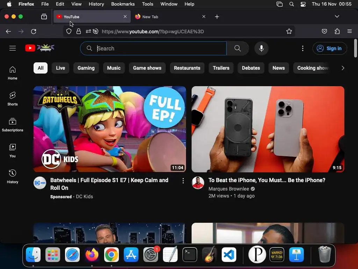Reload the current page
This screenshot has width=358, height=269.
tap(34, 31)
